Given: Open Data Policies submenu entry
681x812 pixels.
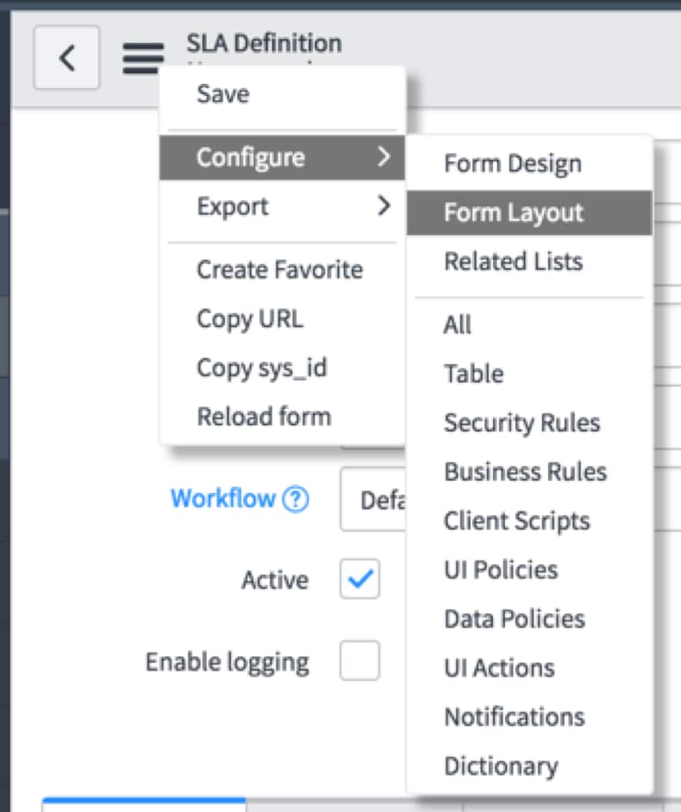Looking at the screenshot, I should (x=529, y=619).
